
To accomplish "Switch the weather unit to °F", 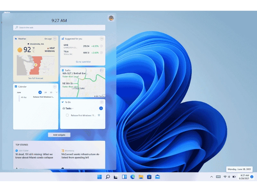I will pyautogui.click(x=33, y=48).
